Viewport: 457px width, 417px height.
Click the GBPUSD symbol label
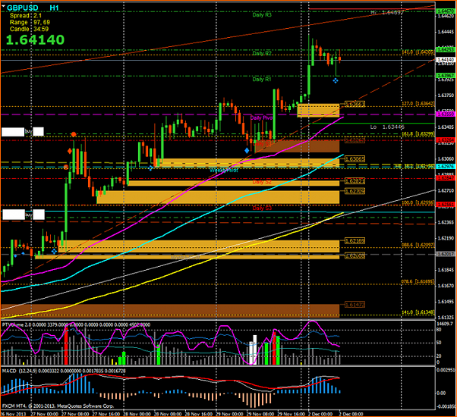pos(23,8)
